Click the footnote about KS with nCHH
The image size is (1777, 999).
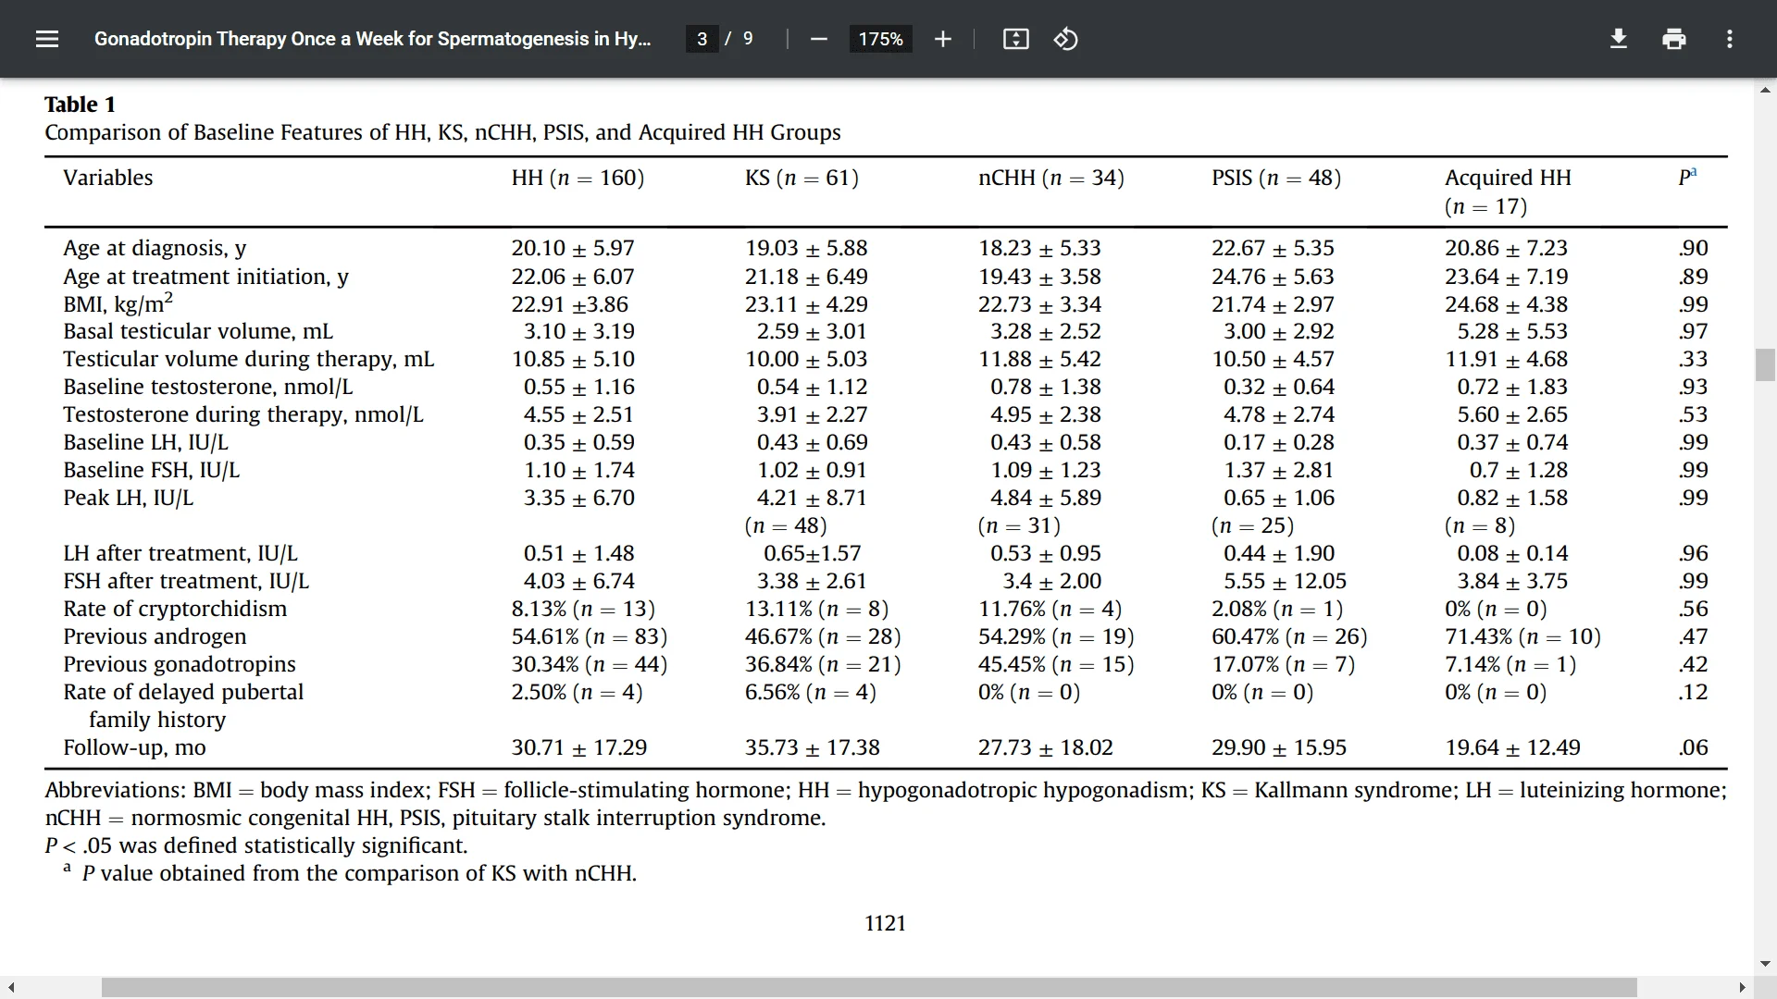point(359,873)
